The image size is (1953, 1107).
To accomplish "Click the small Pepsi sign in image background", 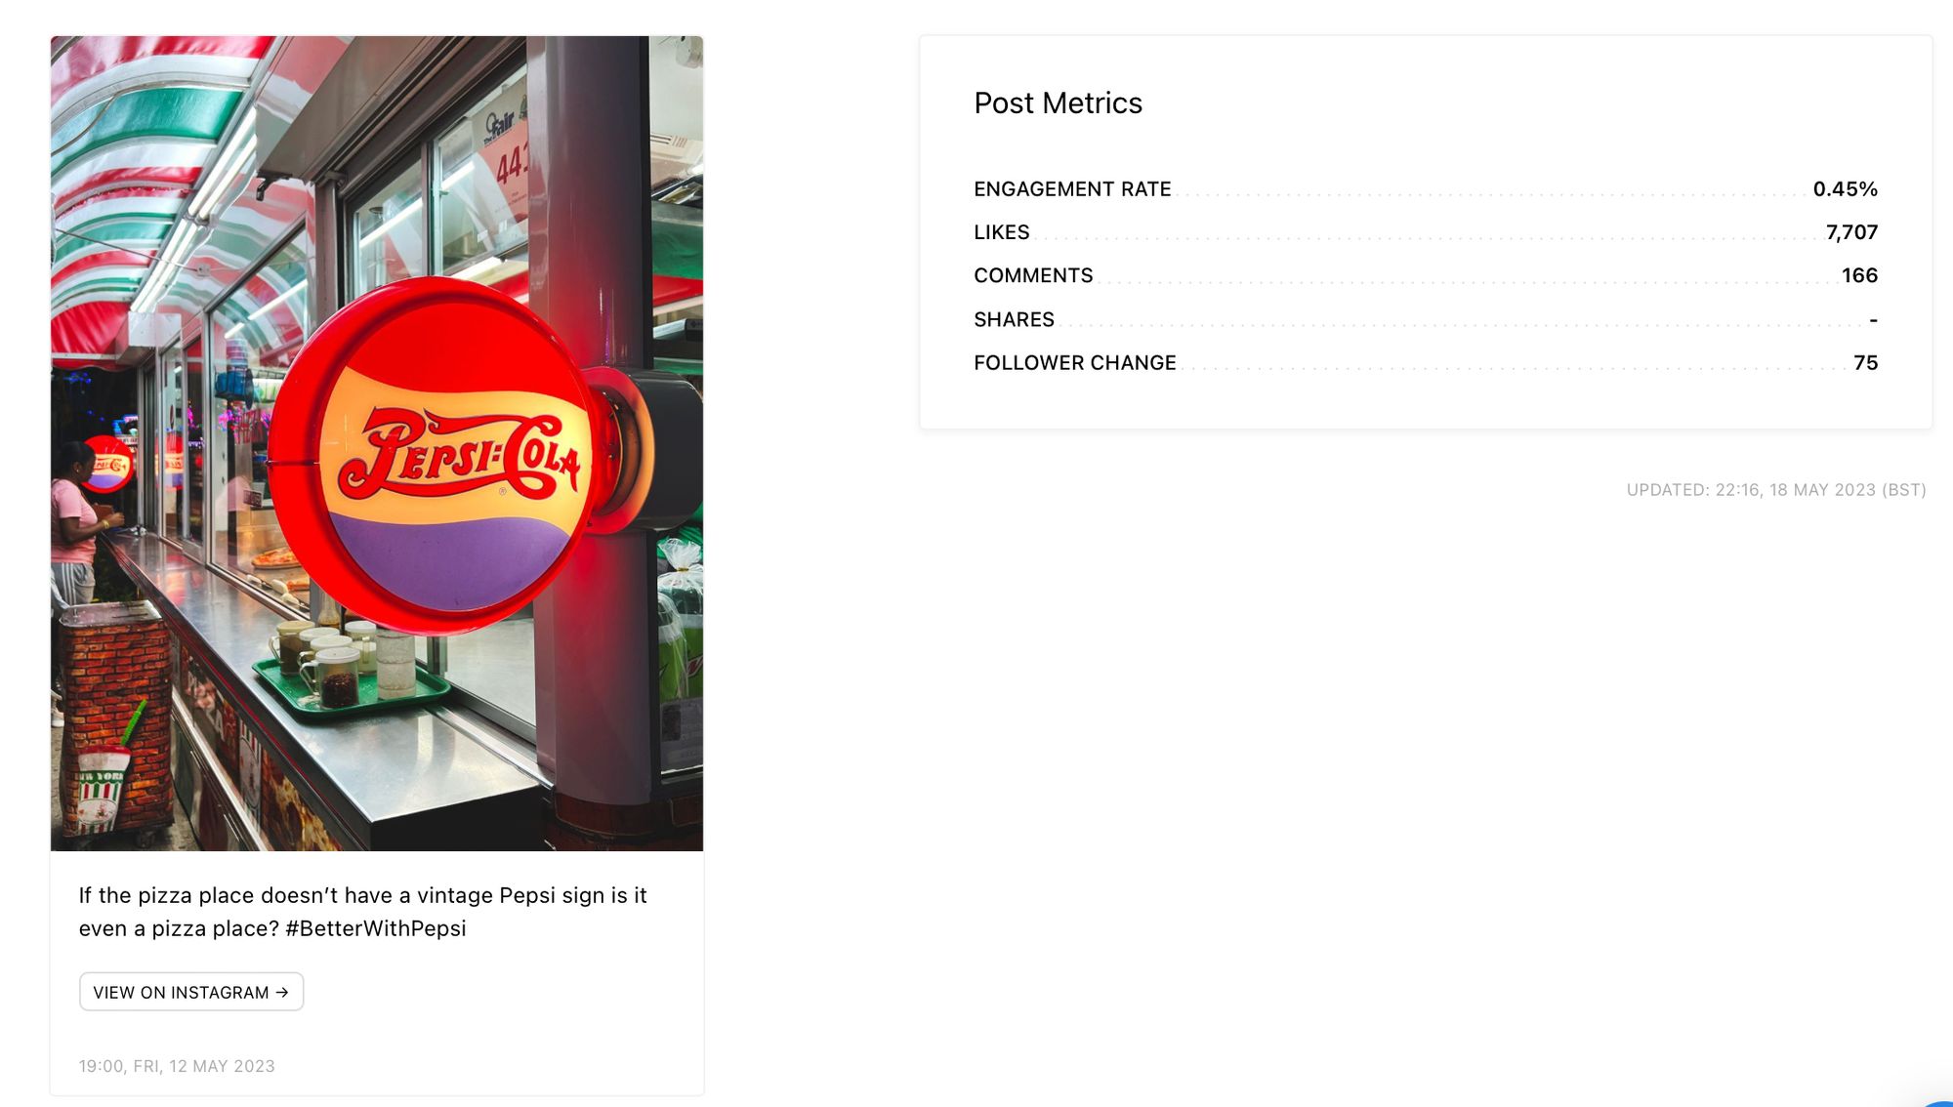I will 108,465.
